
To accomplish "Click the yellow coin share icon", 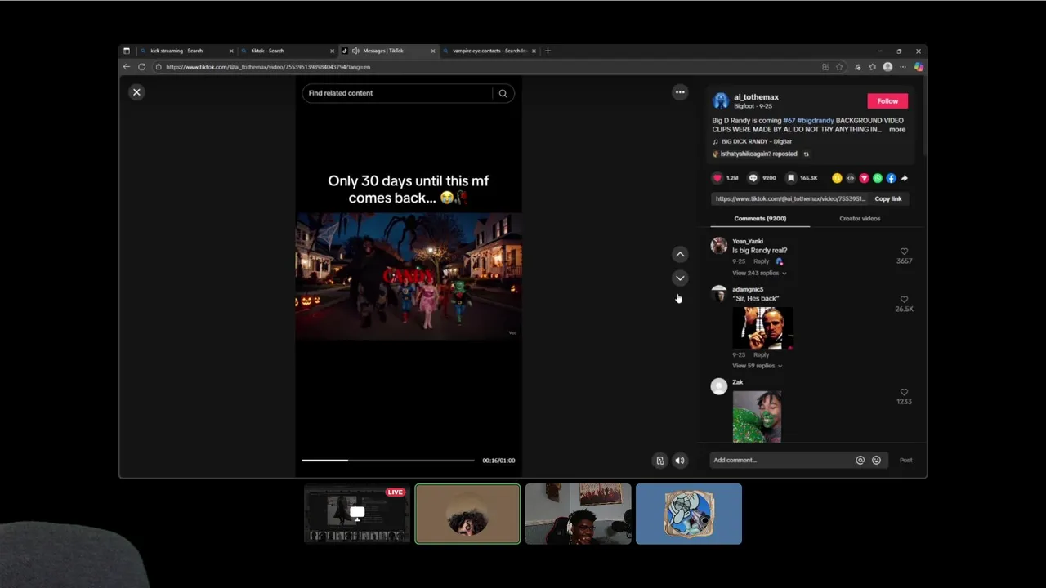I will pos(837,178).
